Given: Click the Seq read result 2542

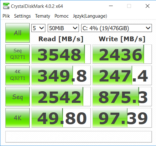Looking at the screenshot, I should click(x=61, y=97).
